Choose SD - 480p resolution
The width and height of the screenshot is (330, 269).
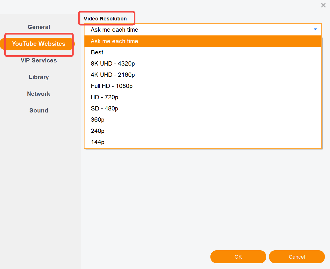click(203, 108)
